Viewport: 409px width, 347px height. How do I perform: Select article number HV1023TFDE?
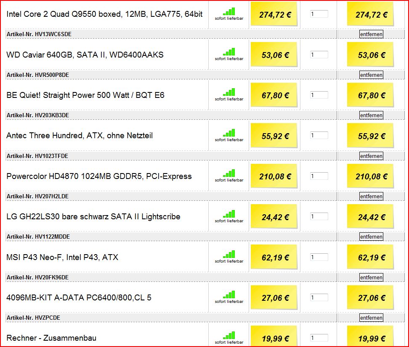(52, 156)
